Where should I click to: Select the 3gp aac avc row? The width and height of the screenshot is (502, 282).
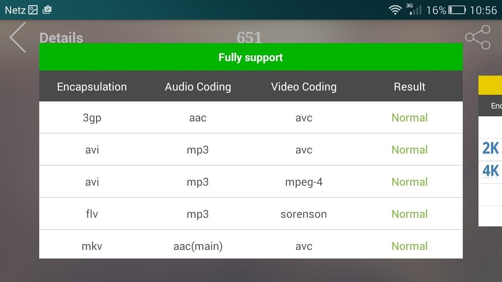(251, 117)
